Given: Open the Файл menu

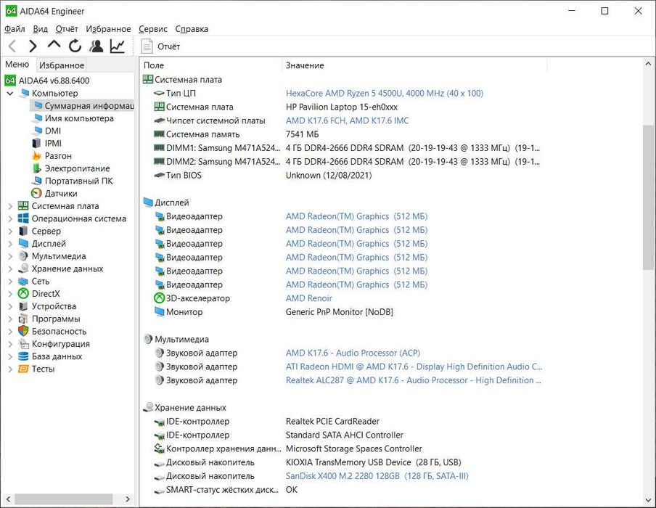Looking at the screenshot, I should click(15, 29).
